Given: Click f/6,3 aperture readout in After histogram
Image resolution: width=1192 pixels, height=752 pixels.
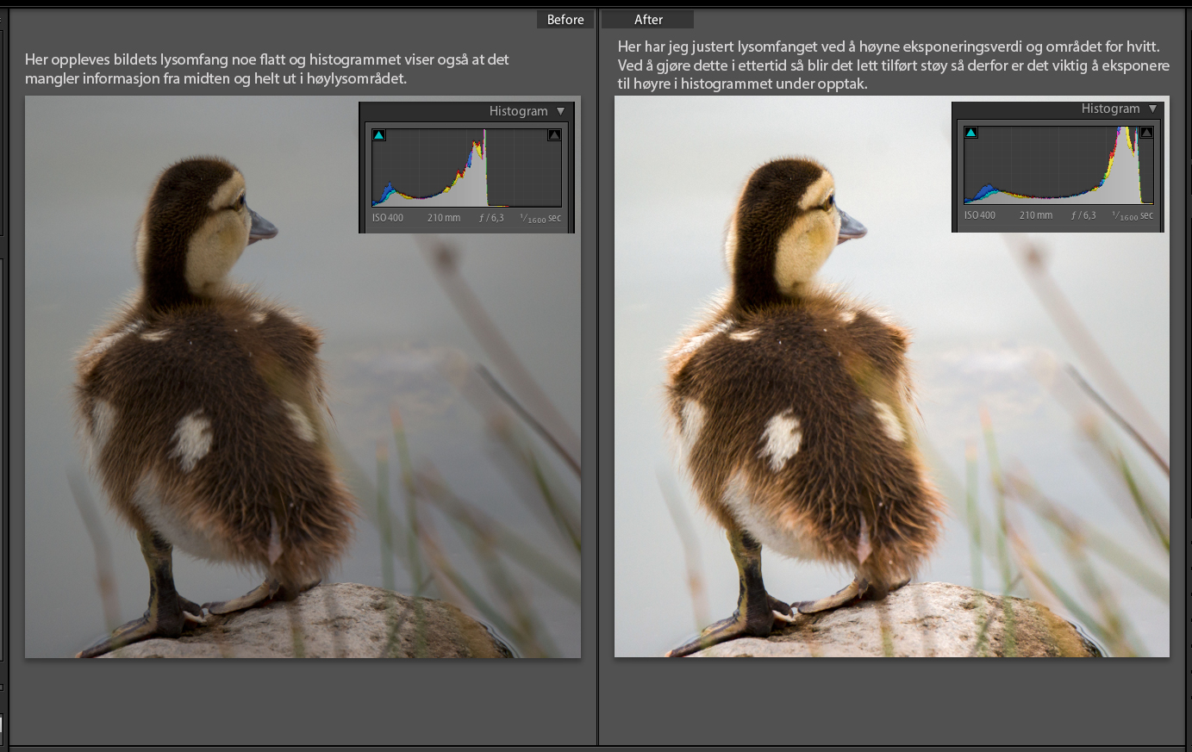Looking at the screenshot, I should [x=1083, y=215].
